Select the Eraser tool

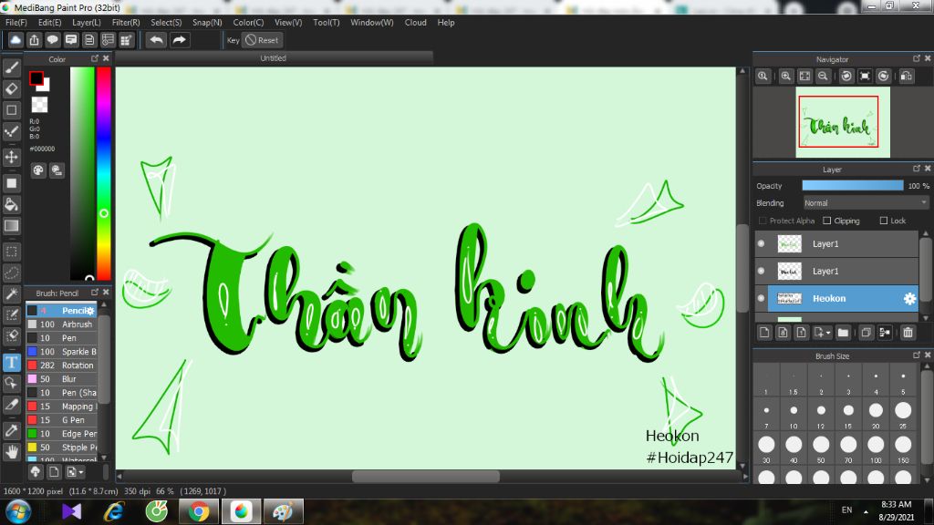11,88
